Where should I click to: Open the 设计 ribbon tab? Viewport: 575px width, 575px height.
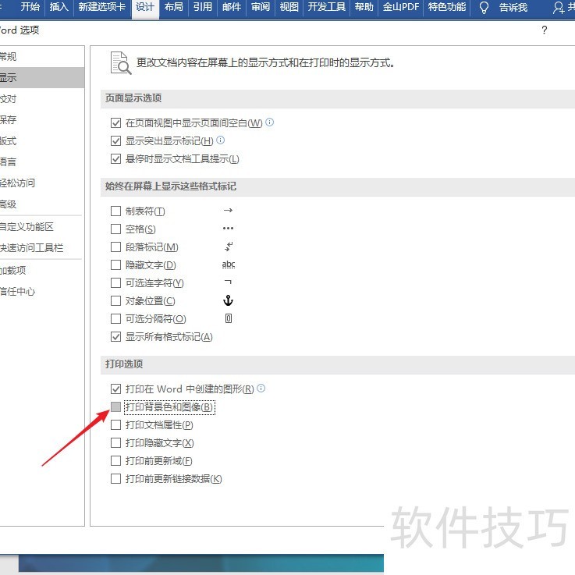coord(144,8)
